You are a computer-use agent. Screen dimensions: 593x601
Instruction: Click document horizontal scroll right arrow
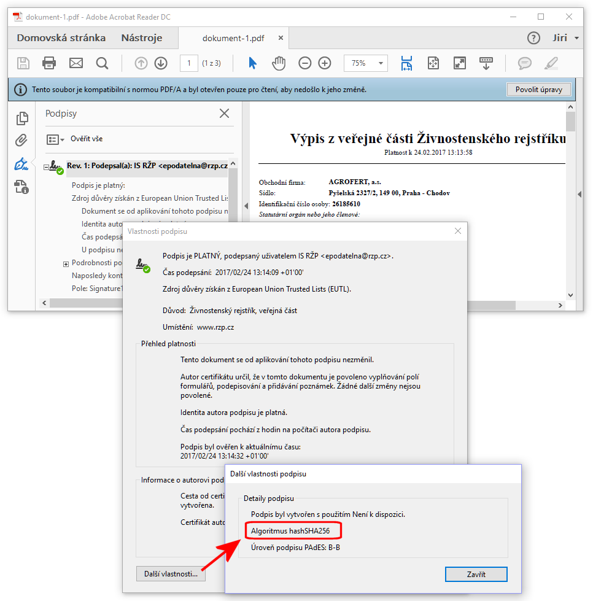pyautogui.click(x=560, y=305)
